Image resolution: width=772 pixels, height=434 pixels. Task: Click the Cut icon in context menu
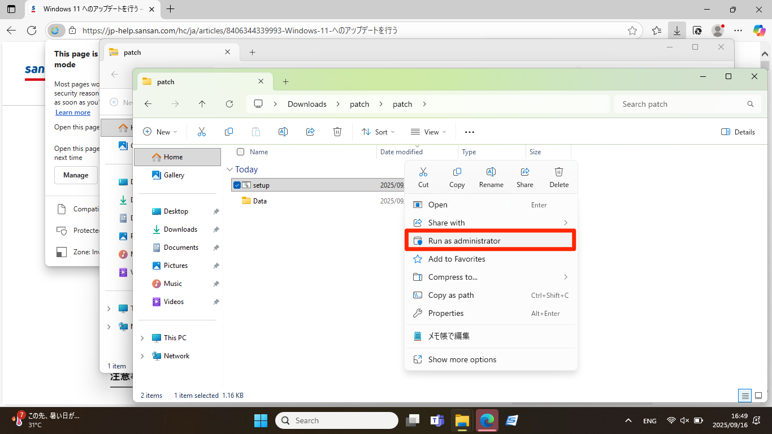423,172
